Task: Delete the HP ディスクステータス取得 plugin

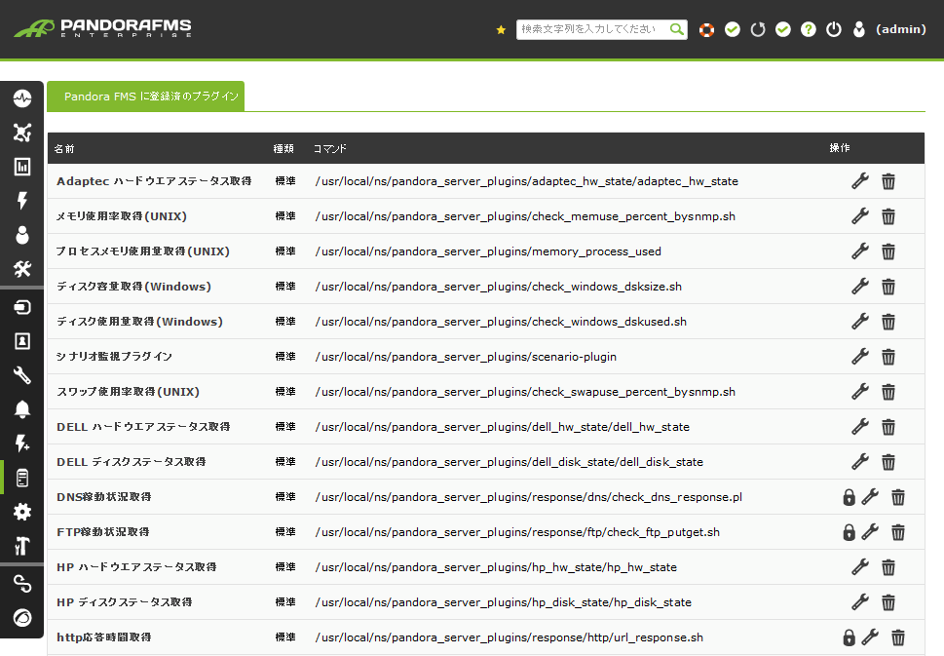Action: tap(888, 601)
